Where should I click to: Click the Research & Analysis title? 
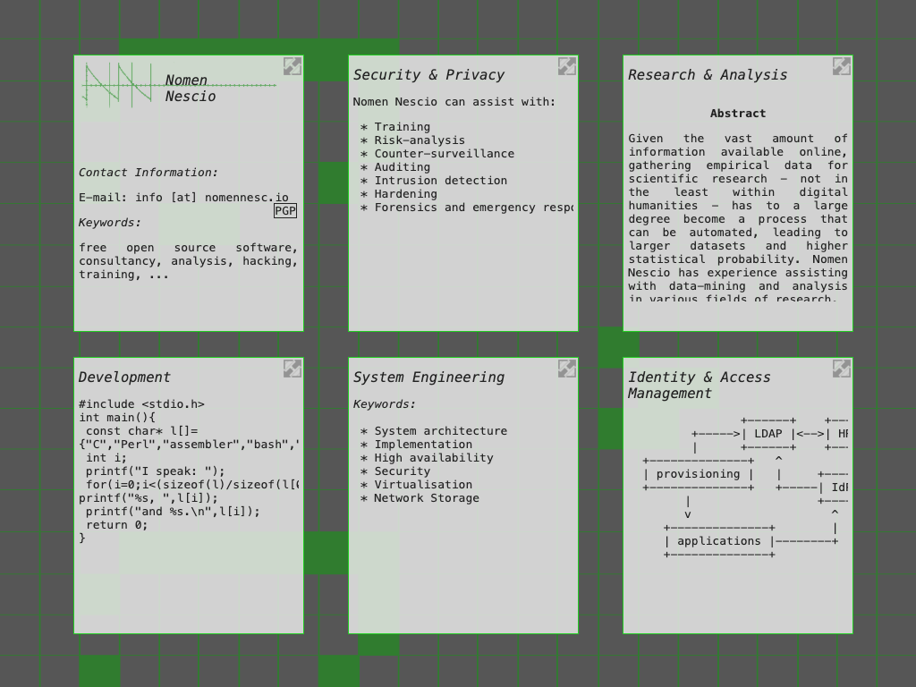point(708,75)
